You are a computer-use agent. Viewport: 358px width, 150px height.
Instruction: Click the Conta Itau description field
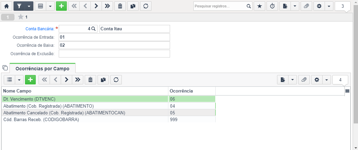pos(135,29)
